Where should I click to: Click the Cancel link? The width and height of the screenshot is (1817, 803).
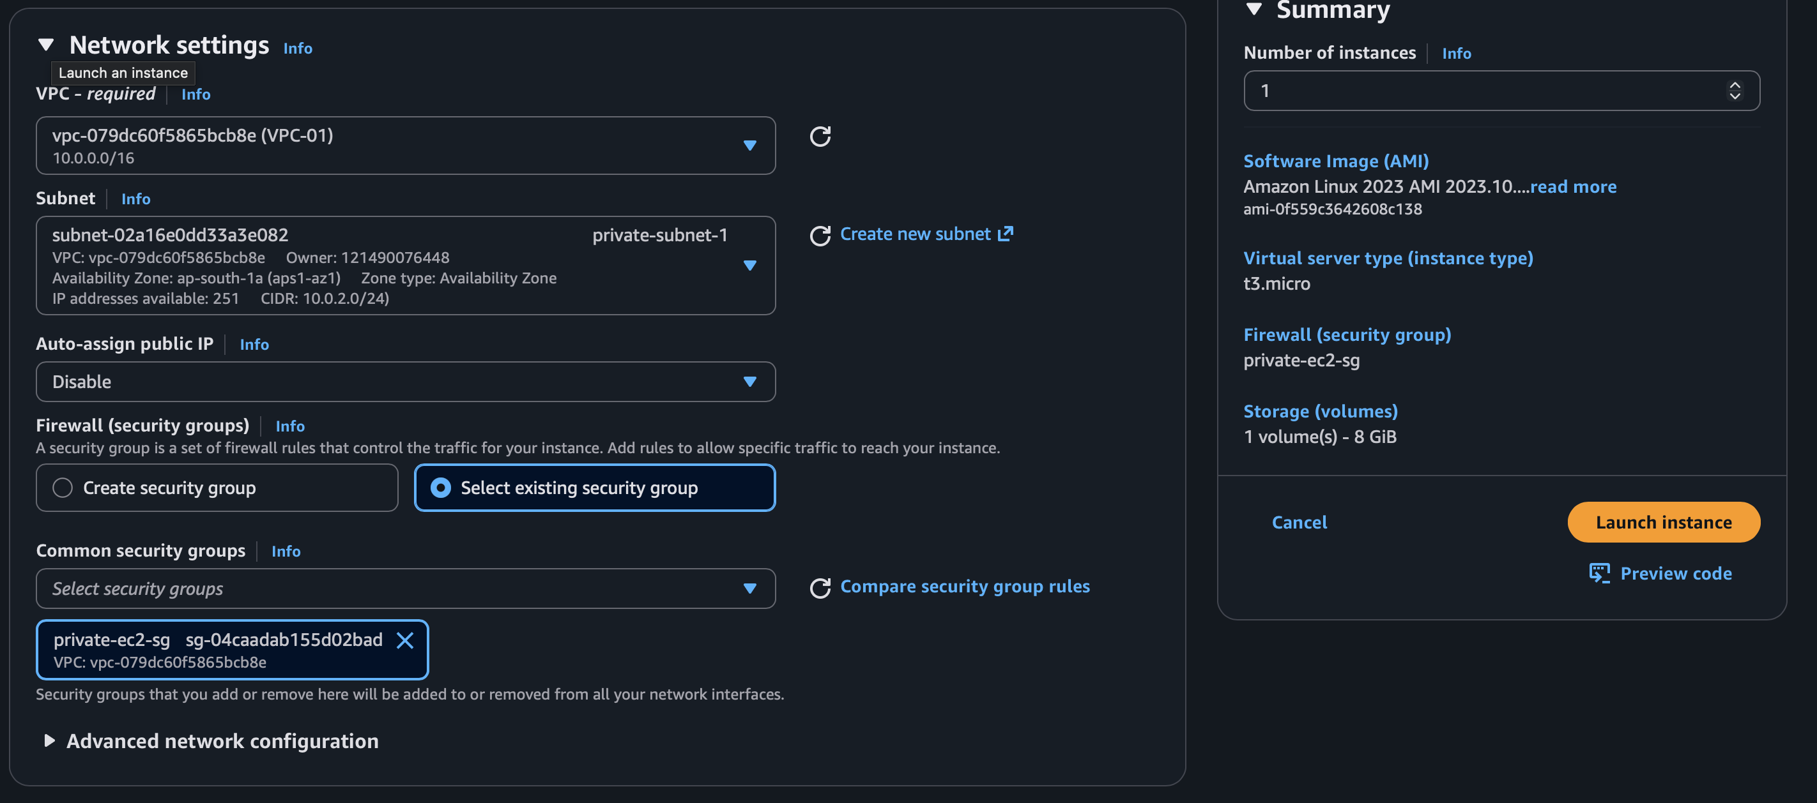pyautogui.click(x=1299, y=522)
